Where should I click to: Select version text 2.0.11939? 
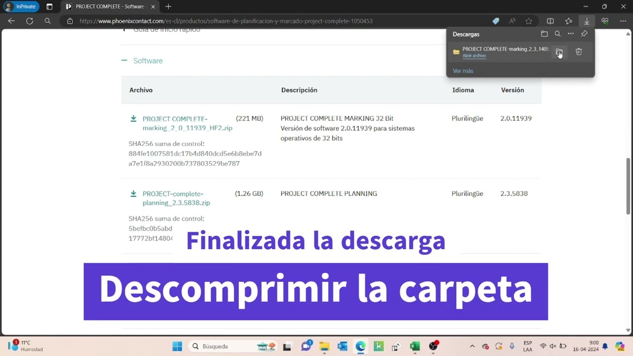tap(516, 119)
